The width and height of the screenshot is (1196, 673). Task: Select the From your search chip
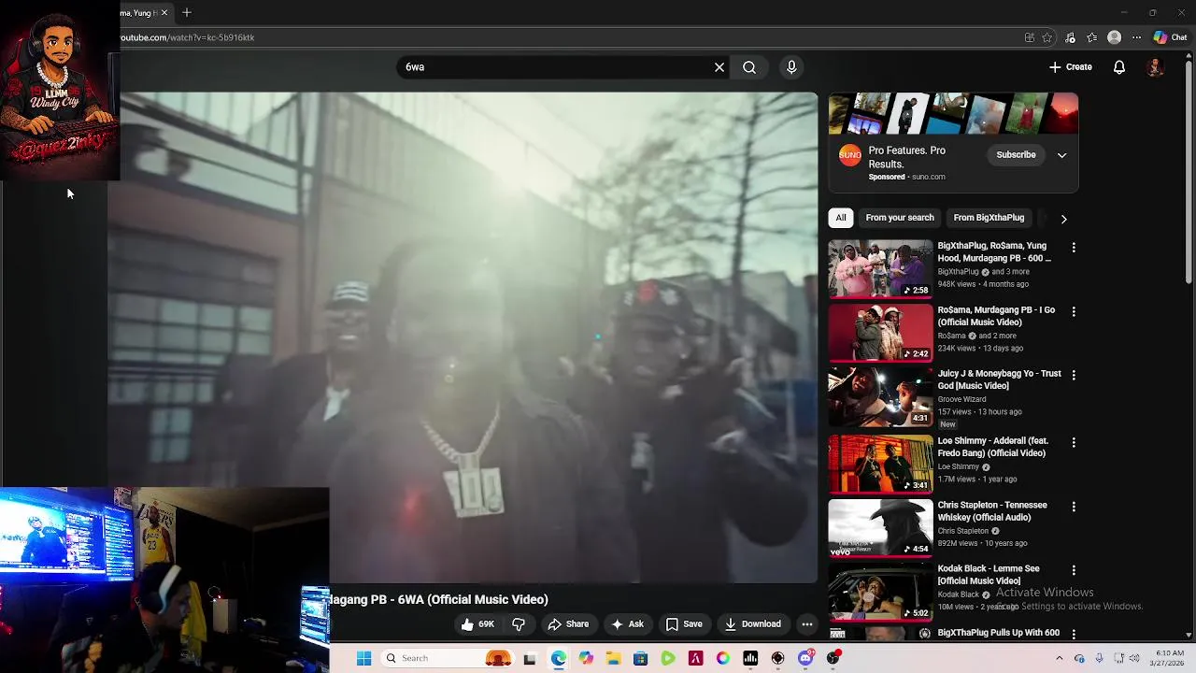900,218
